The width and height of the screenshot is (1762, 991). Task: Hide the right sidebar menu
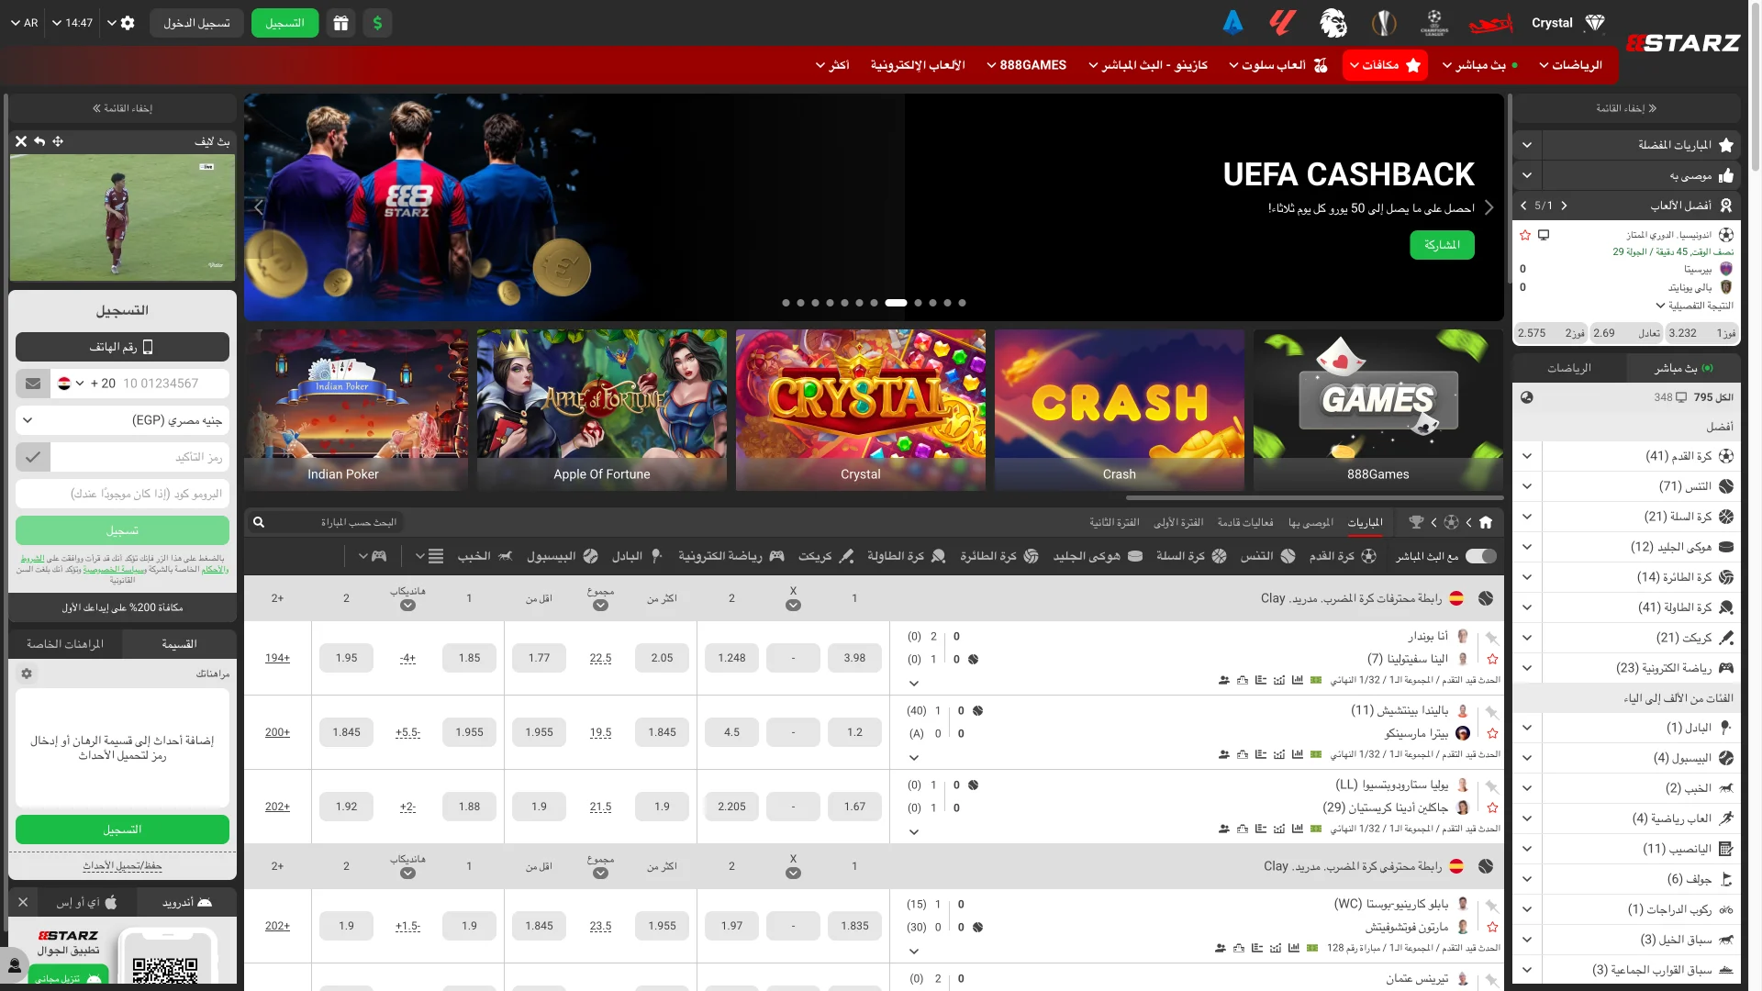pyautogui.click(x=1627, y=108)
